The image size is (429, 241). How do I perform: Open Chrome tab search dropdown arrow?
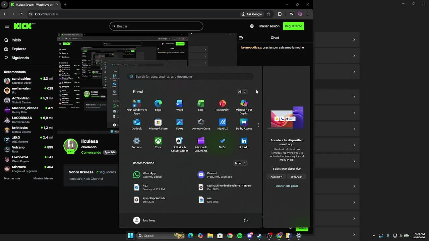[4, 5]
